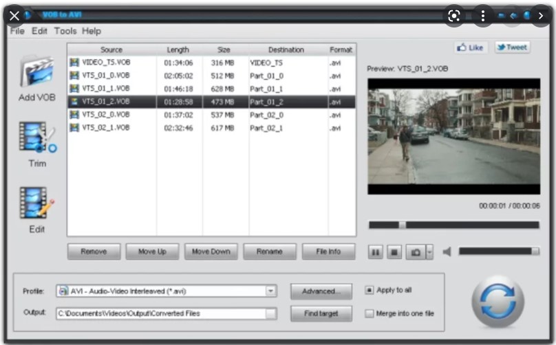The width and height of the screenshot is (556, 345).
Task: Click the file icon for VTS_02_0.VOB
Action: point(74,115)
